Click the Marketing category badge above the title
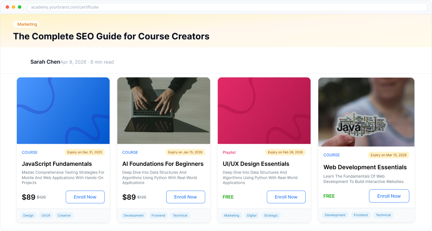This screenshot has height=231, width=432. pyautogui.click(x=27, y=24)
